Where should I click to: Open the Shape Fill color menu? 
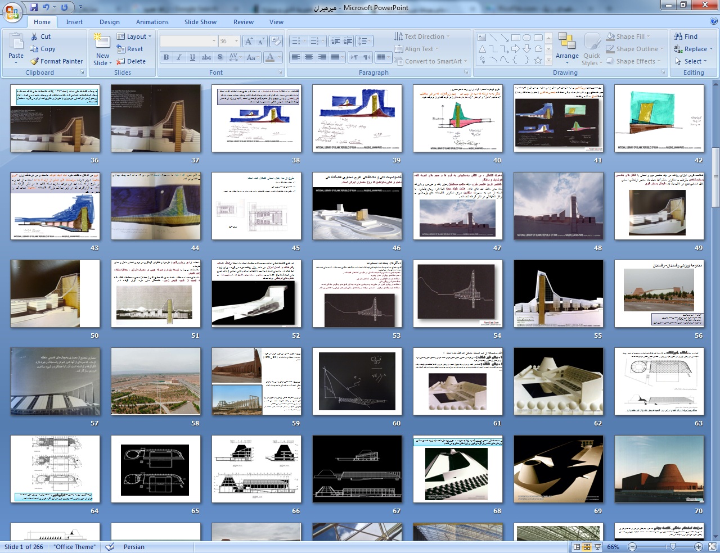[629, 37]
